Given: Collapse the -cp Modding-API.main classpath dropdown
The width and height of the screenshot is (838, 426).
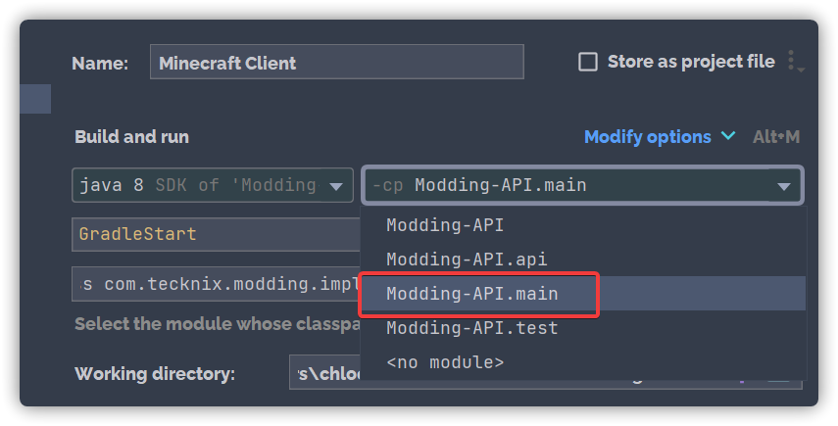Looking at the screenshot, I should [x=582, y=185].
